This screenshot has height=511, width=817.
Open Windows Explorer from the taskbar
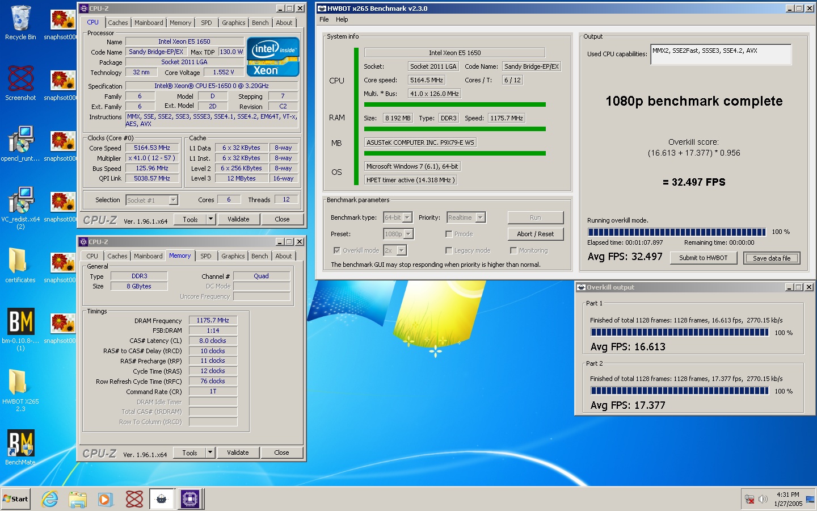(78, 499)
